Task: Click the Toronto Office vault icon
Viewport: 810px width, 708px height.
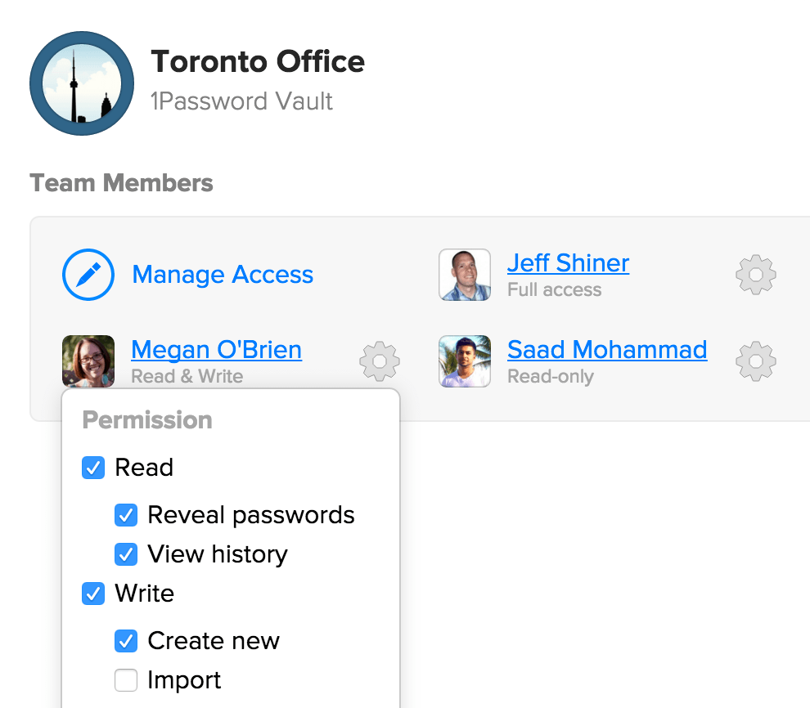Action: tap(82, 83)
